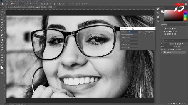The height and width of the screenshot is (105, 188).
Task: Select the Eyedropper tool
Action: point(2,25)
